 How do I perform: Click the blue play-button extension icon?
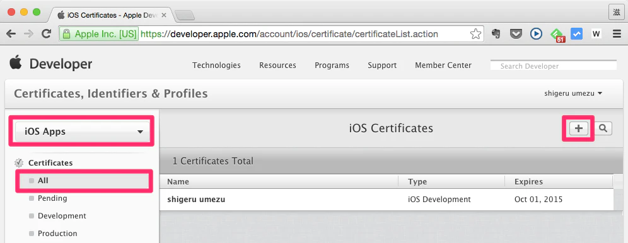[536, 34]
